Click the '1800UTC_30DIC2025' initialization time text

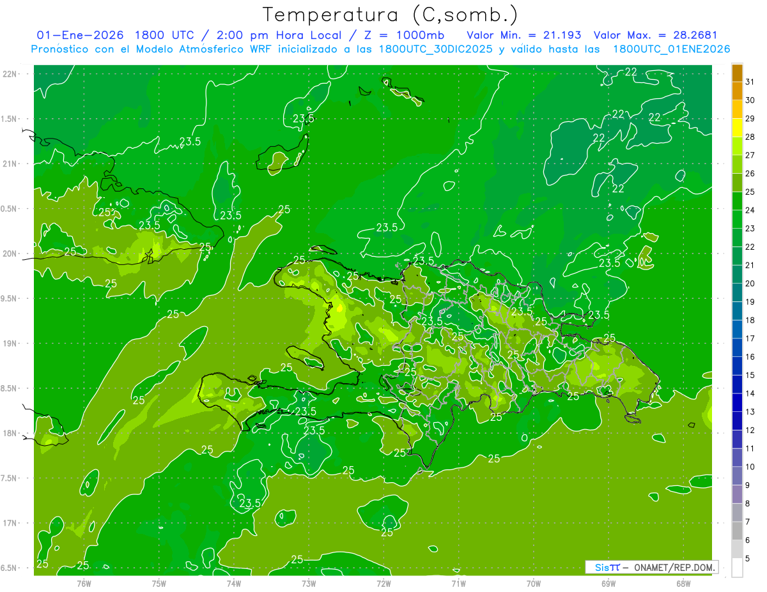(x=436, y=49)
